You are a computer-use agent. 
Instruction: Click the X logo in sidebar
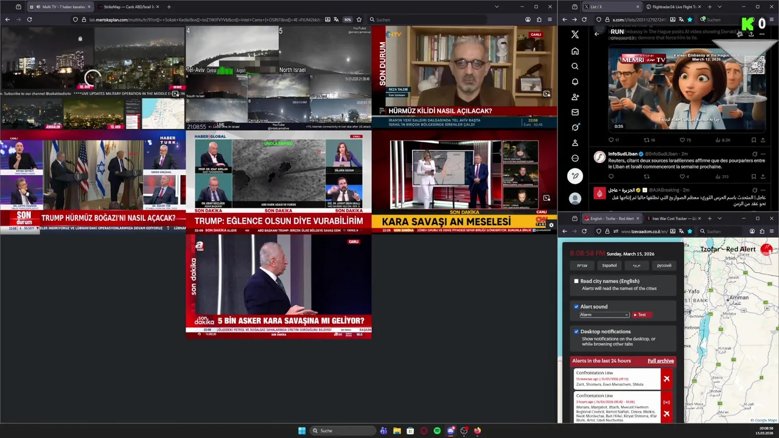coord(575,35)
